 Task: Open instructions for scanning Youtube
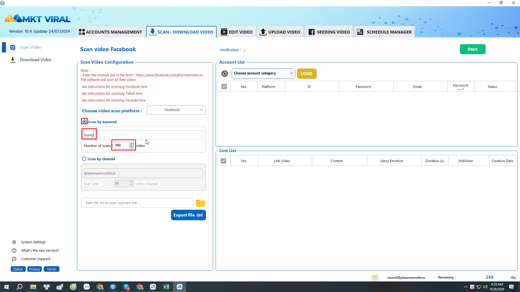tap(114, 100)
